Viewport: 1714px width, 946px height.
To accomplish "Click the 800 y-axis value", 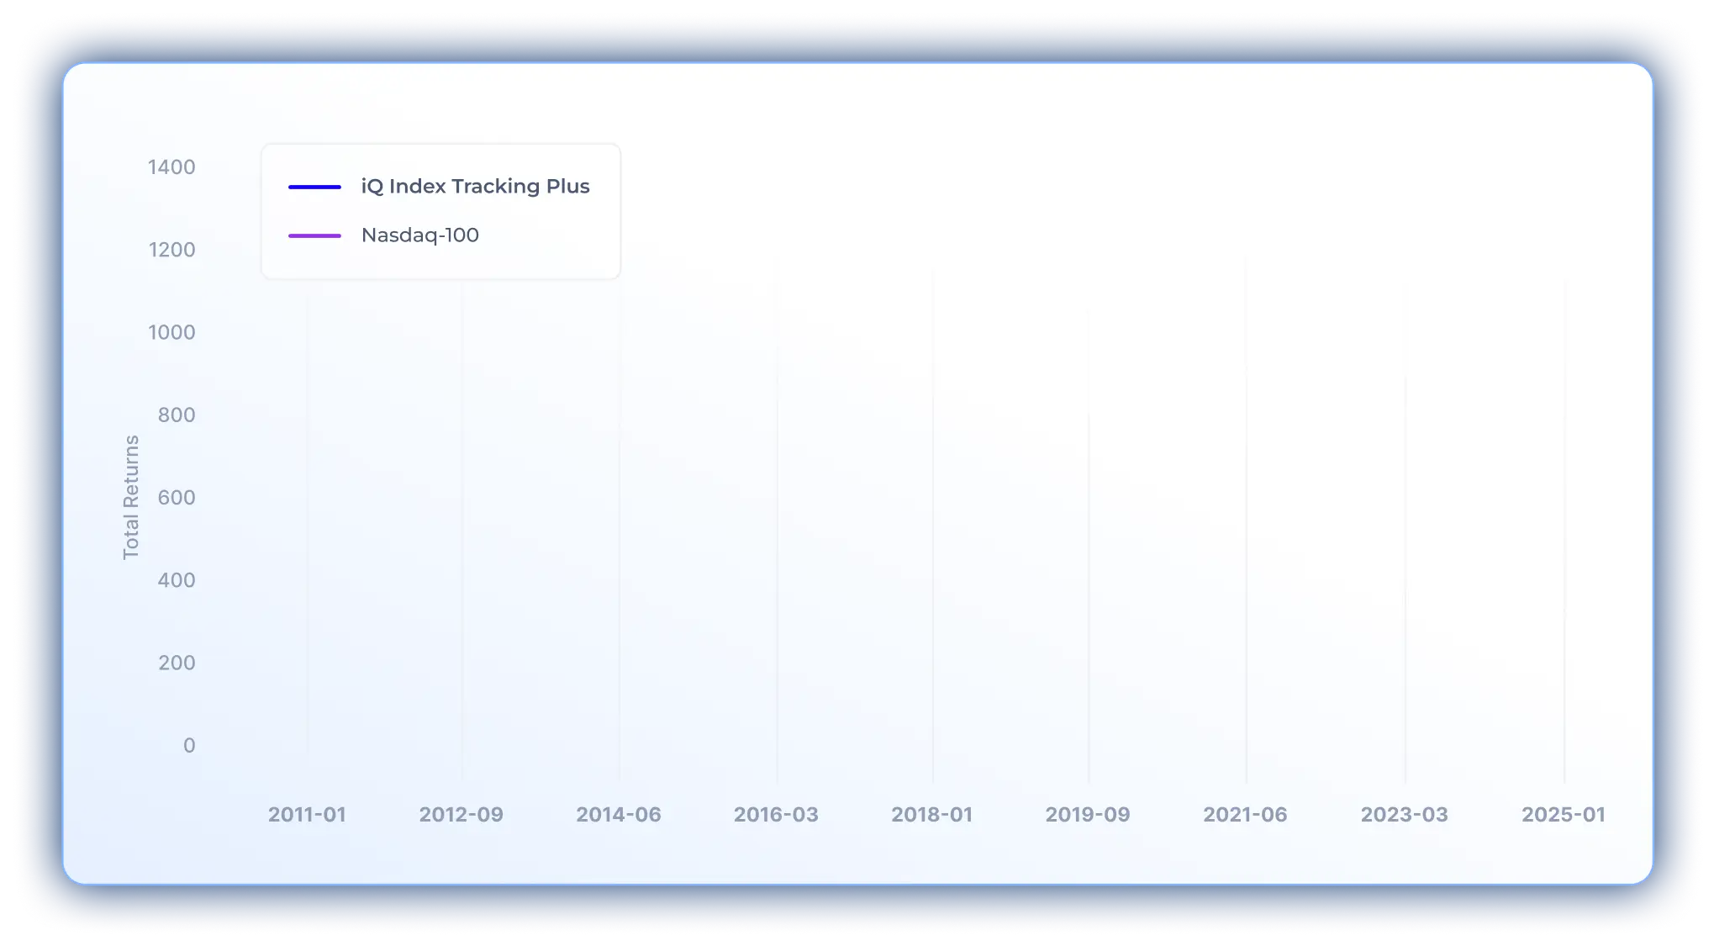I will pyautogui.click(x=177, y=415).
